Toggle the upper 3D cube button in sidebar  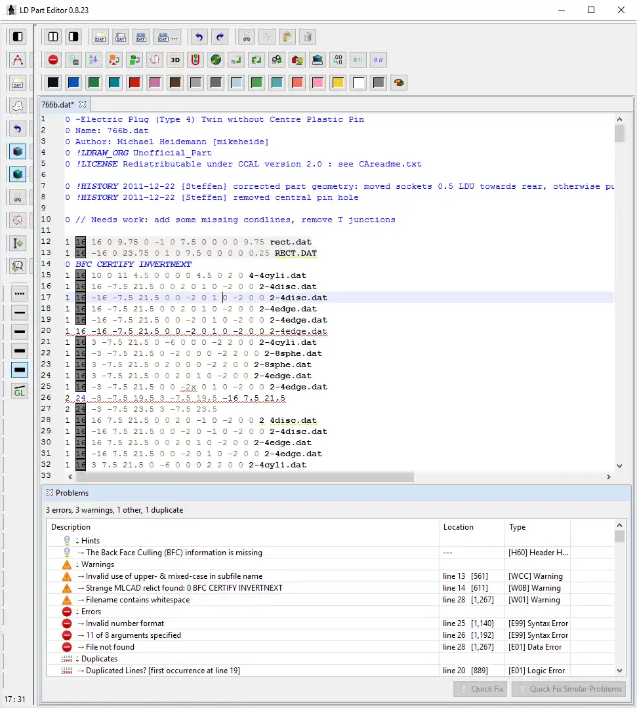tap(18, 151)
